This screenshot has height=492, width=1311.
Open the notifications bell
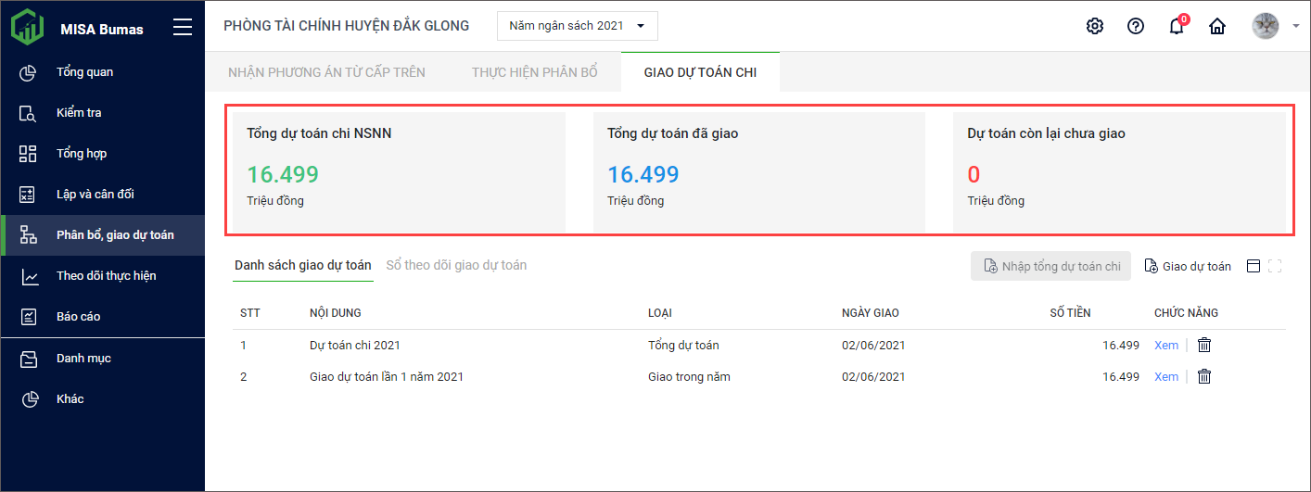[1177, 26]
